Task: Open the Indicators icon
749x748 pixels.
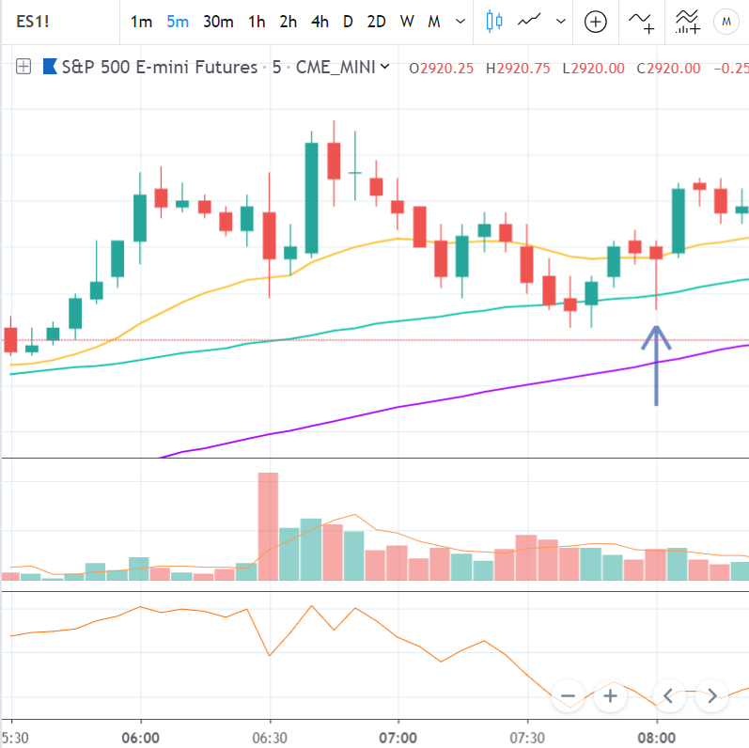Action: coord(642,23)
